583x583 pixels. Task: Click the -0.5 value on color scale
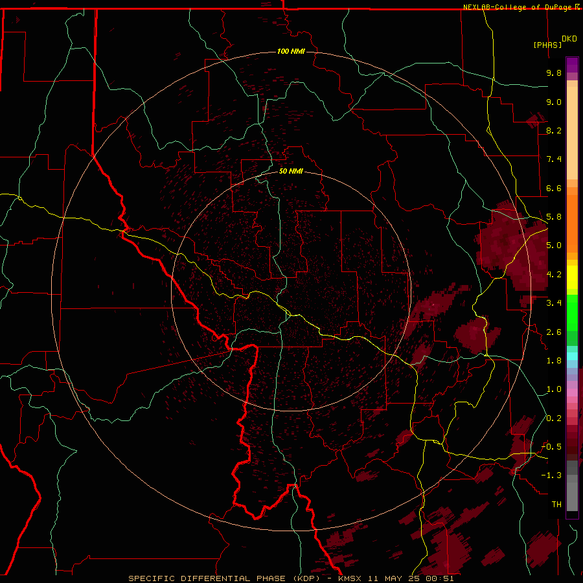[x=551, y=447]
